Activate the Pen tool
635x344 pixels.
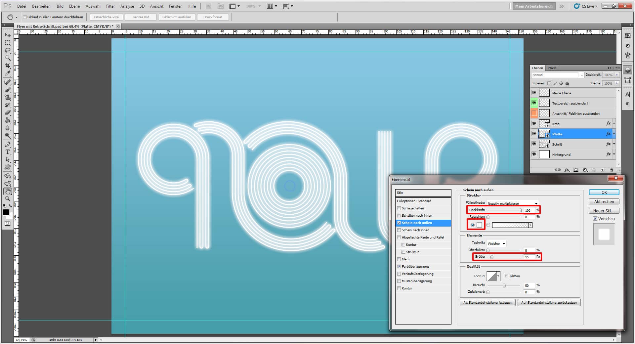tap(8, 144)
